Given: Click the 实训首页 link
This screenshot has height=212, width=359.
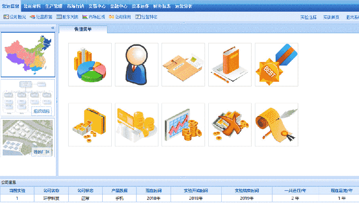Looking at the screenshot, I should pos(331,18).
